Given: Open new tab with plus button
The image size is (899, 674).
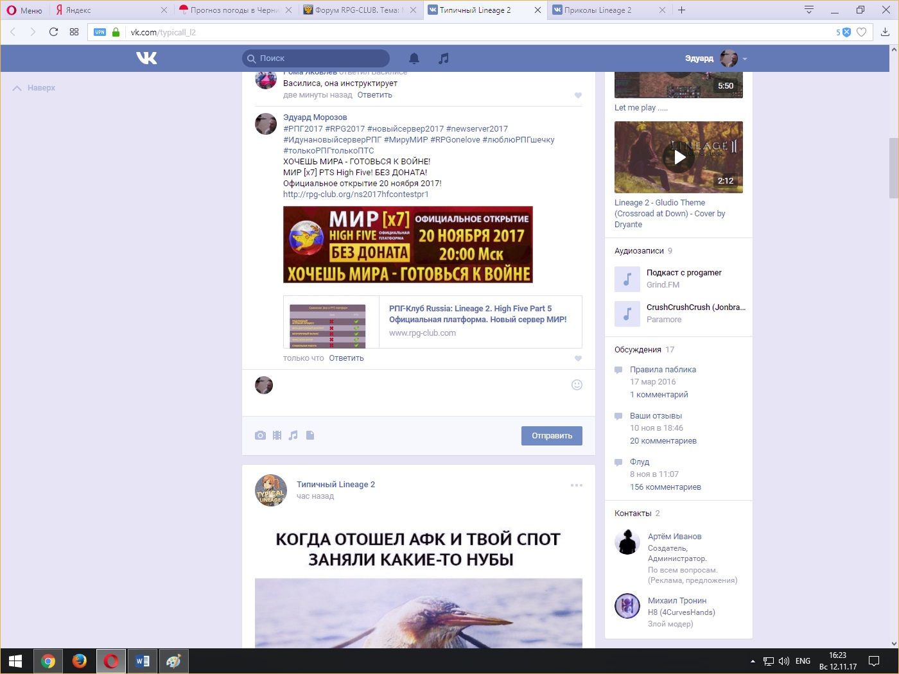Looking at the screenshot, I should 682,10.
